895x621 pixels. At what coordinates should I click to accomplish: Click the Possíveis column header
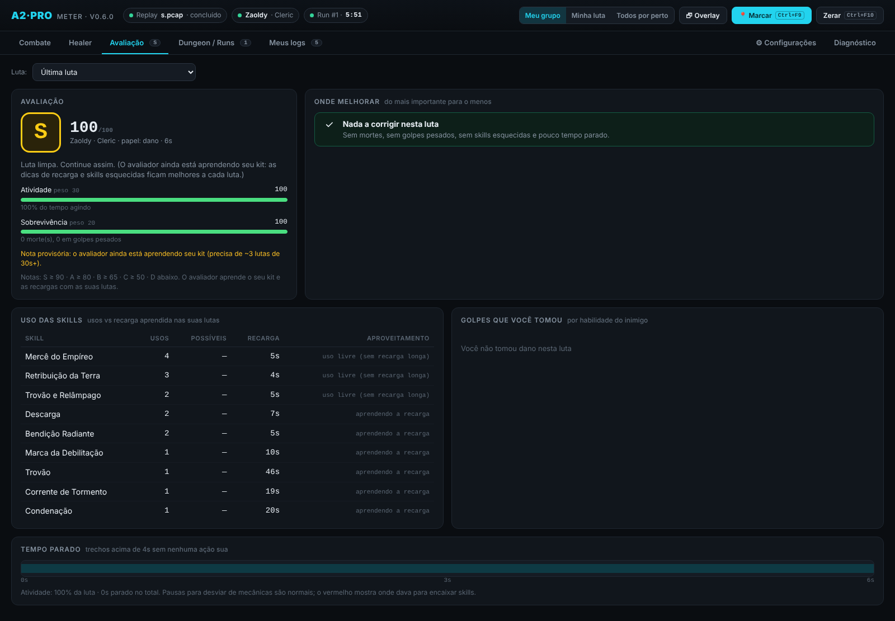coord(209,338)
